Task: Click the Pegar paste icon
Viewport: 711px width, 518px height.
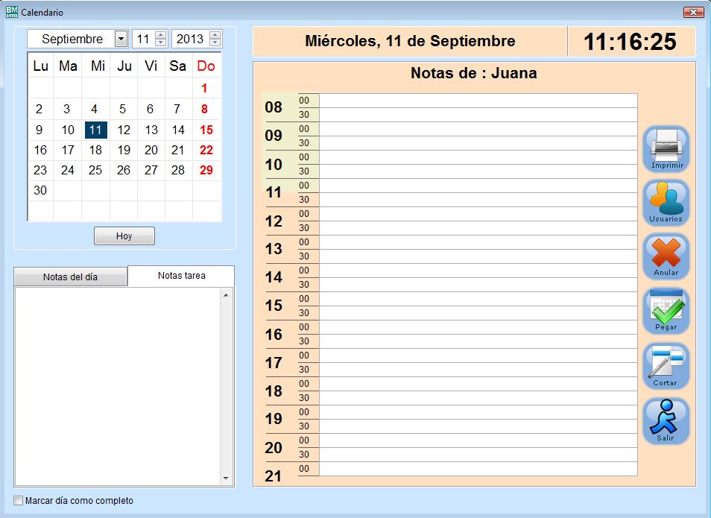Action: point(666,311)
